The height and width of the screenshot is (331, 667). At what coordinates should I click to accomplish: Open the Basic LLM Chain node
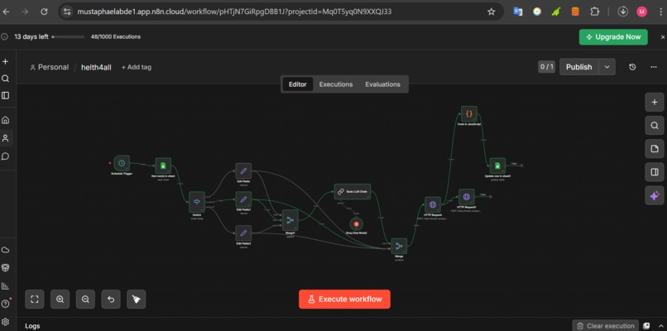353,191
